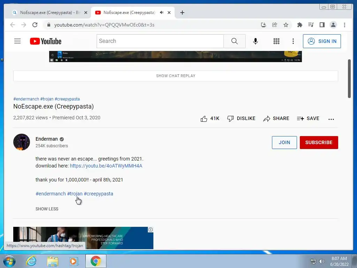Click the ad info icon
This screenshot has height=268, width=357.
click(x=151, y=230)
